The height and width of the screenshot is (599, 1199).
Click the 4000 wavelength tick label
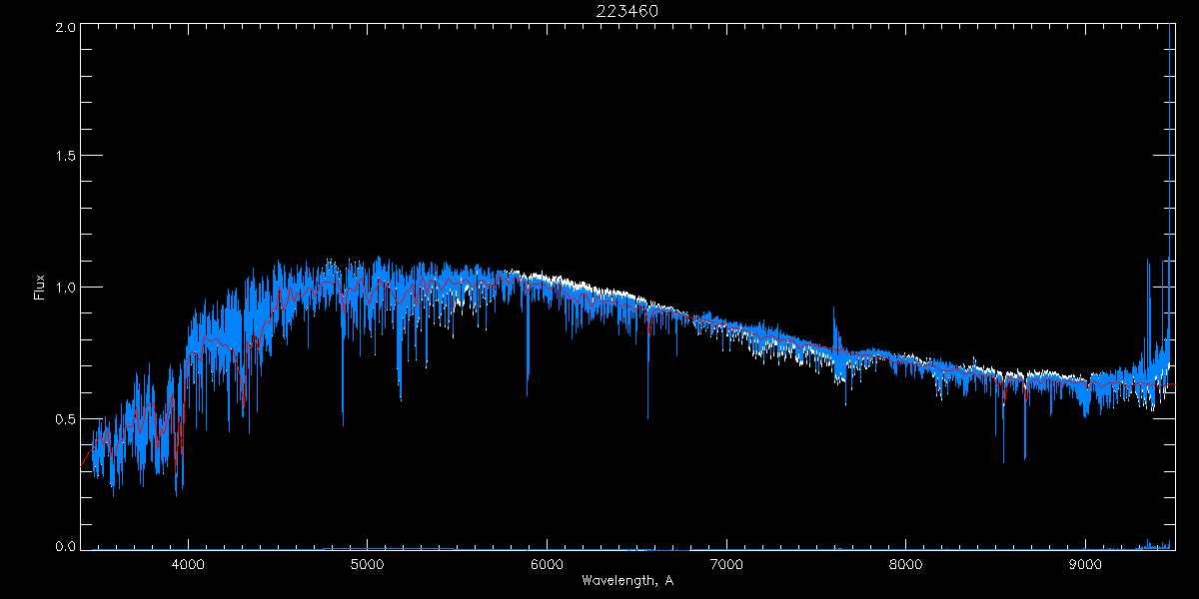(x=188, y=563)
